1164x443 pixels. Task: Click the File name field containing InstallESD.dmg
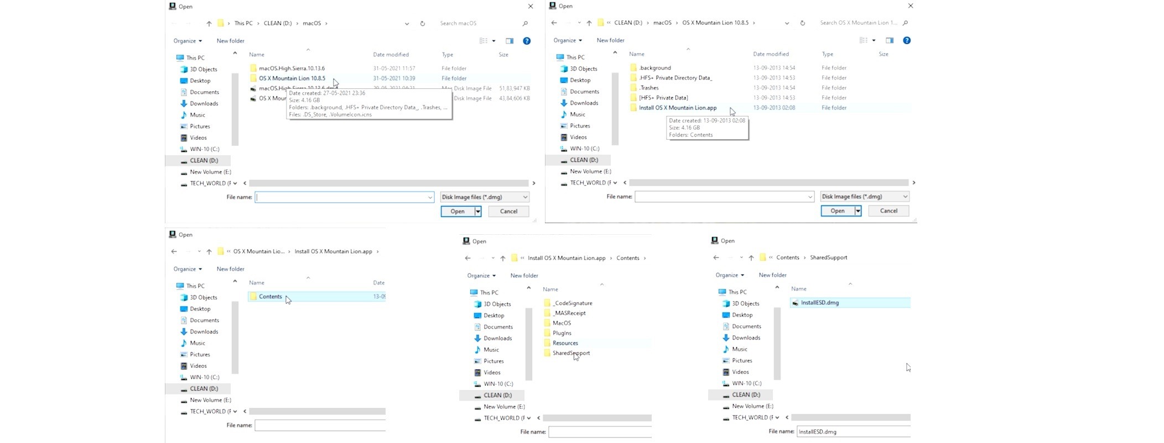pyautogui.click(x=854, y=432)
